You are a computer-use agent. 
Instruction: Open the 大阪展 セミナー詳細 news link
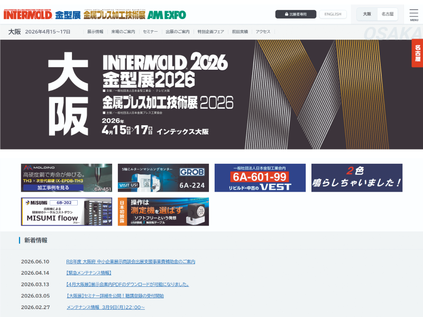point(115,296)
